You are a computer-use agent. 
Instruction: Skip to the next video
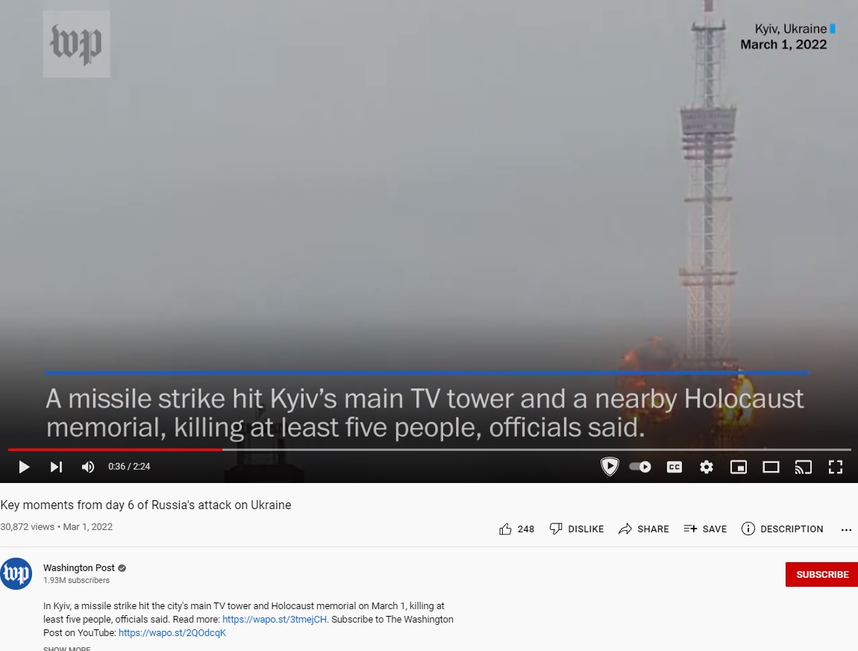(56, 467)
